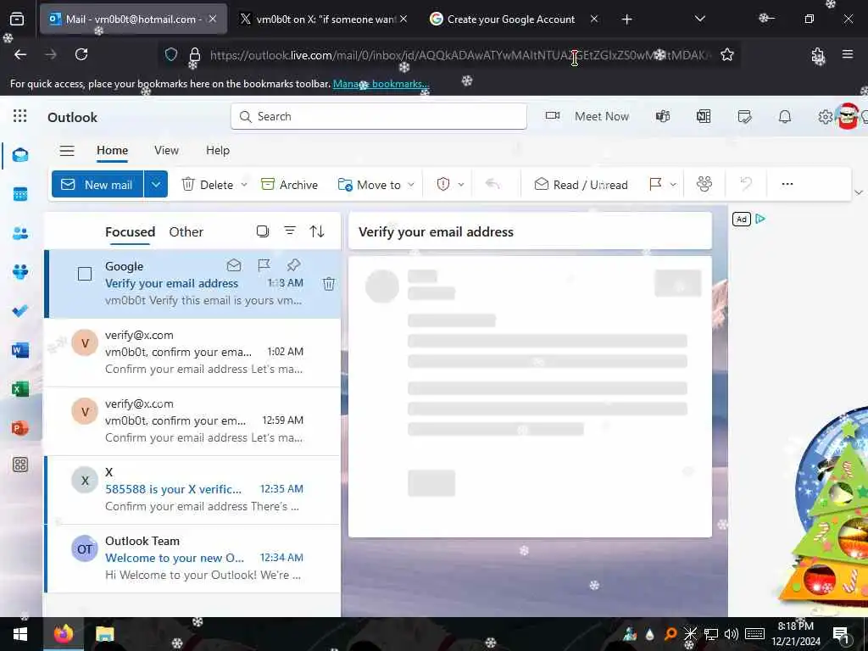Switch to the Help ribbon tab
The image size is (868, 651).
[218, 151]
